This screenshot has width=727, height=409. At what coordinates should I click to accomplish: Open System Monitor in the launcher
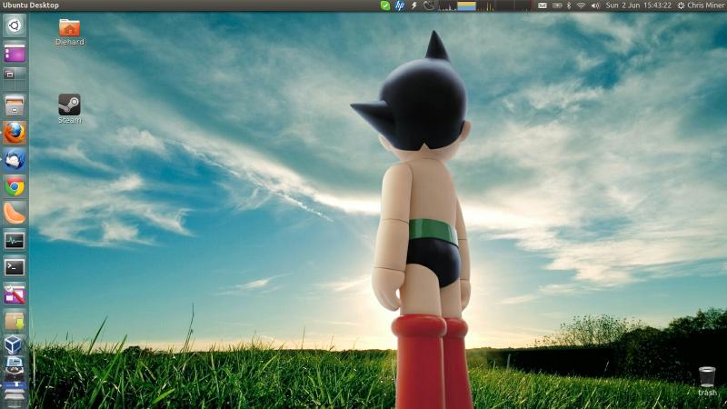[15, 240]
